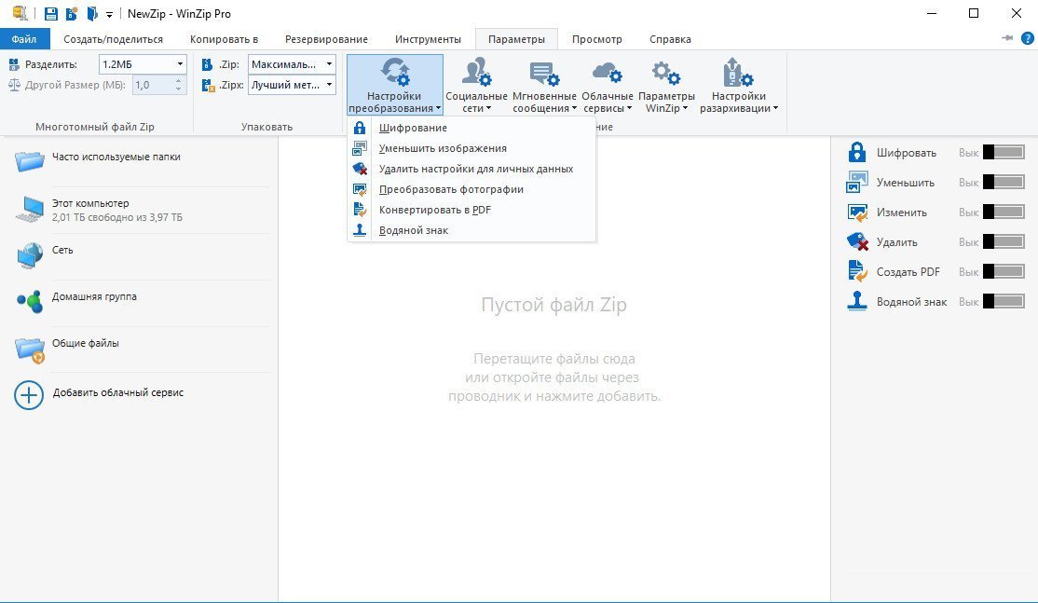This screenshot has height=603, width=1038.
Task: Click Настройки разархивации ribbon icon
Action: pos(738,75)
